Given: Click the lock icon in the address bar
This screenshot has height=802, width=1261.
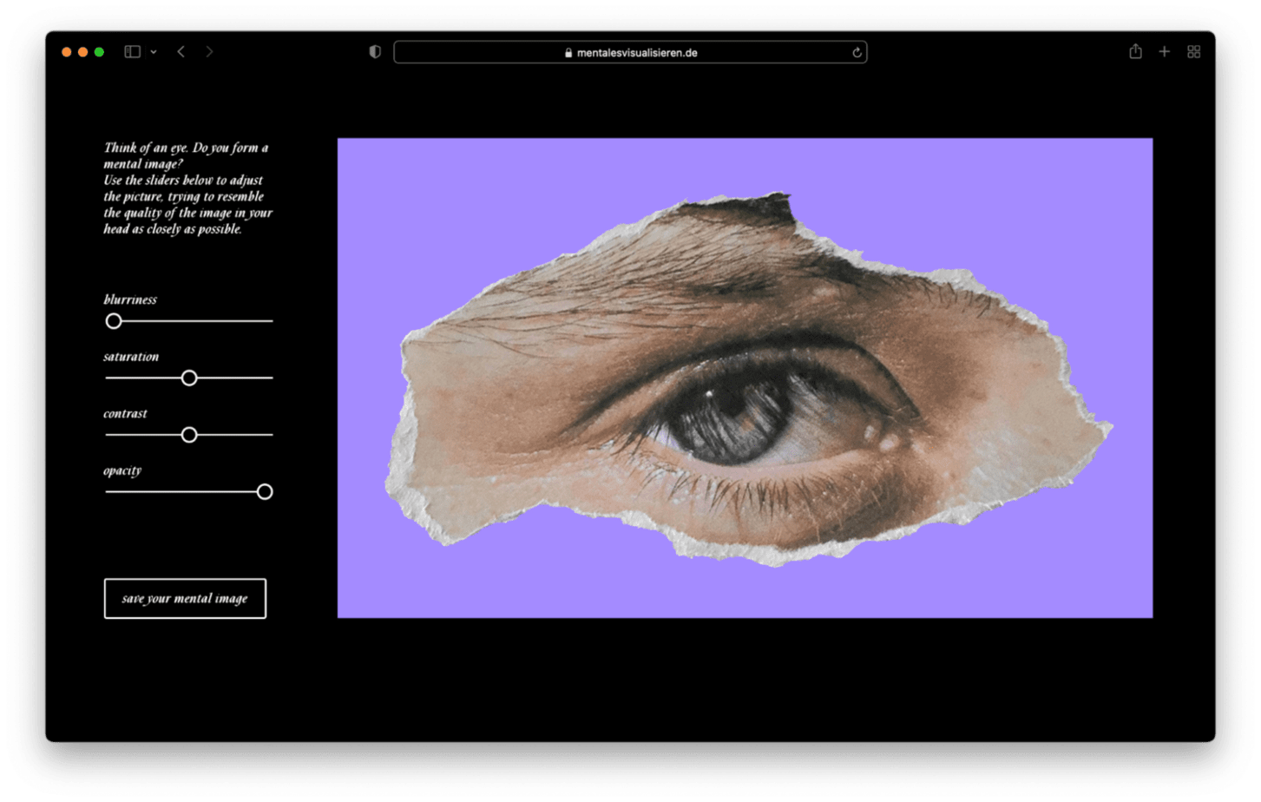Looking at the screenshot, I should click(x=568, y=53).
